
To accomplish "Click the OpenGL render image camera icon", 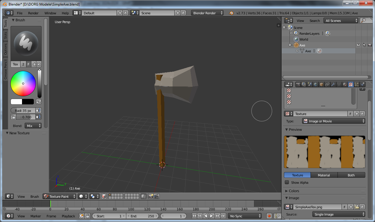I will pyautogui.click(x=151, y=197).
